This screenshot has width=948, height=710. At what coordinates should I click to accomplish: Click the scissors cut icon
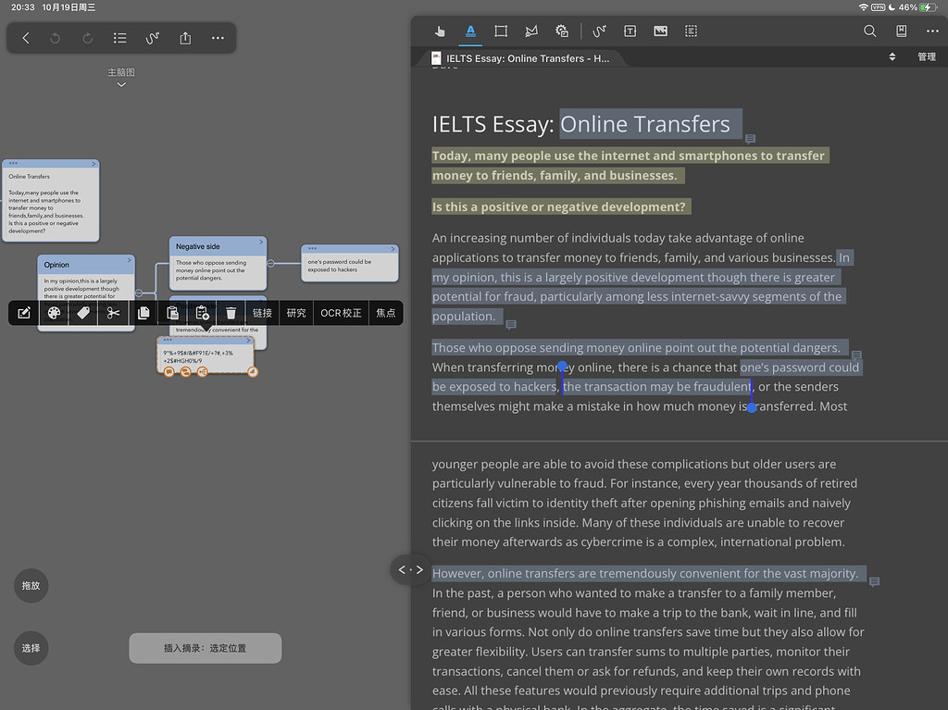coord(113,313)
